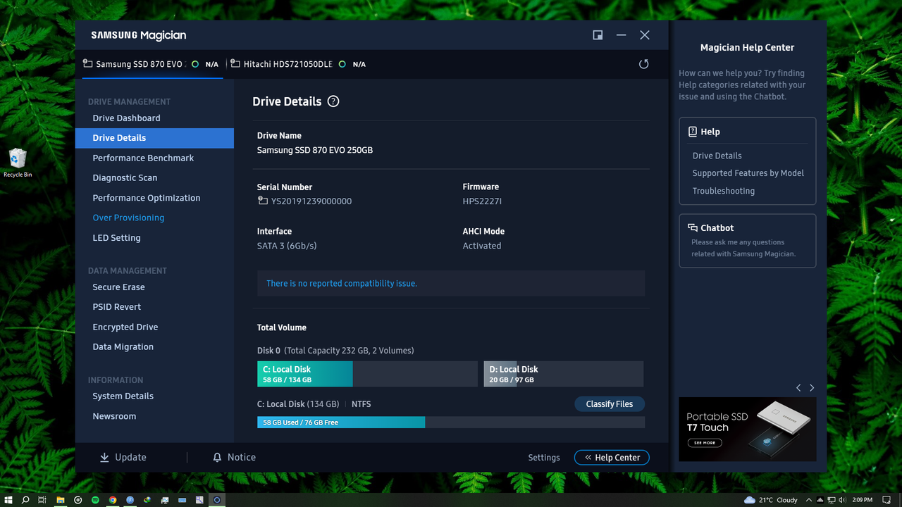Open Spotify from the taskbar
Screen dimensions: 902x507
[95, 500]
